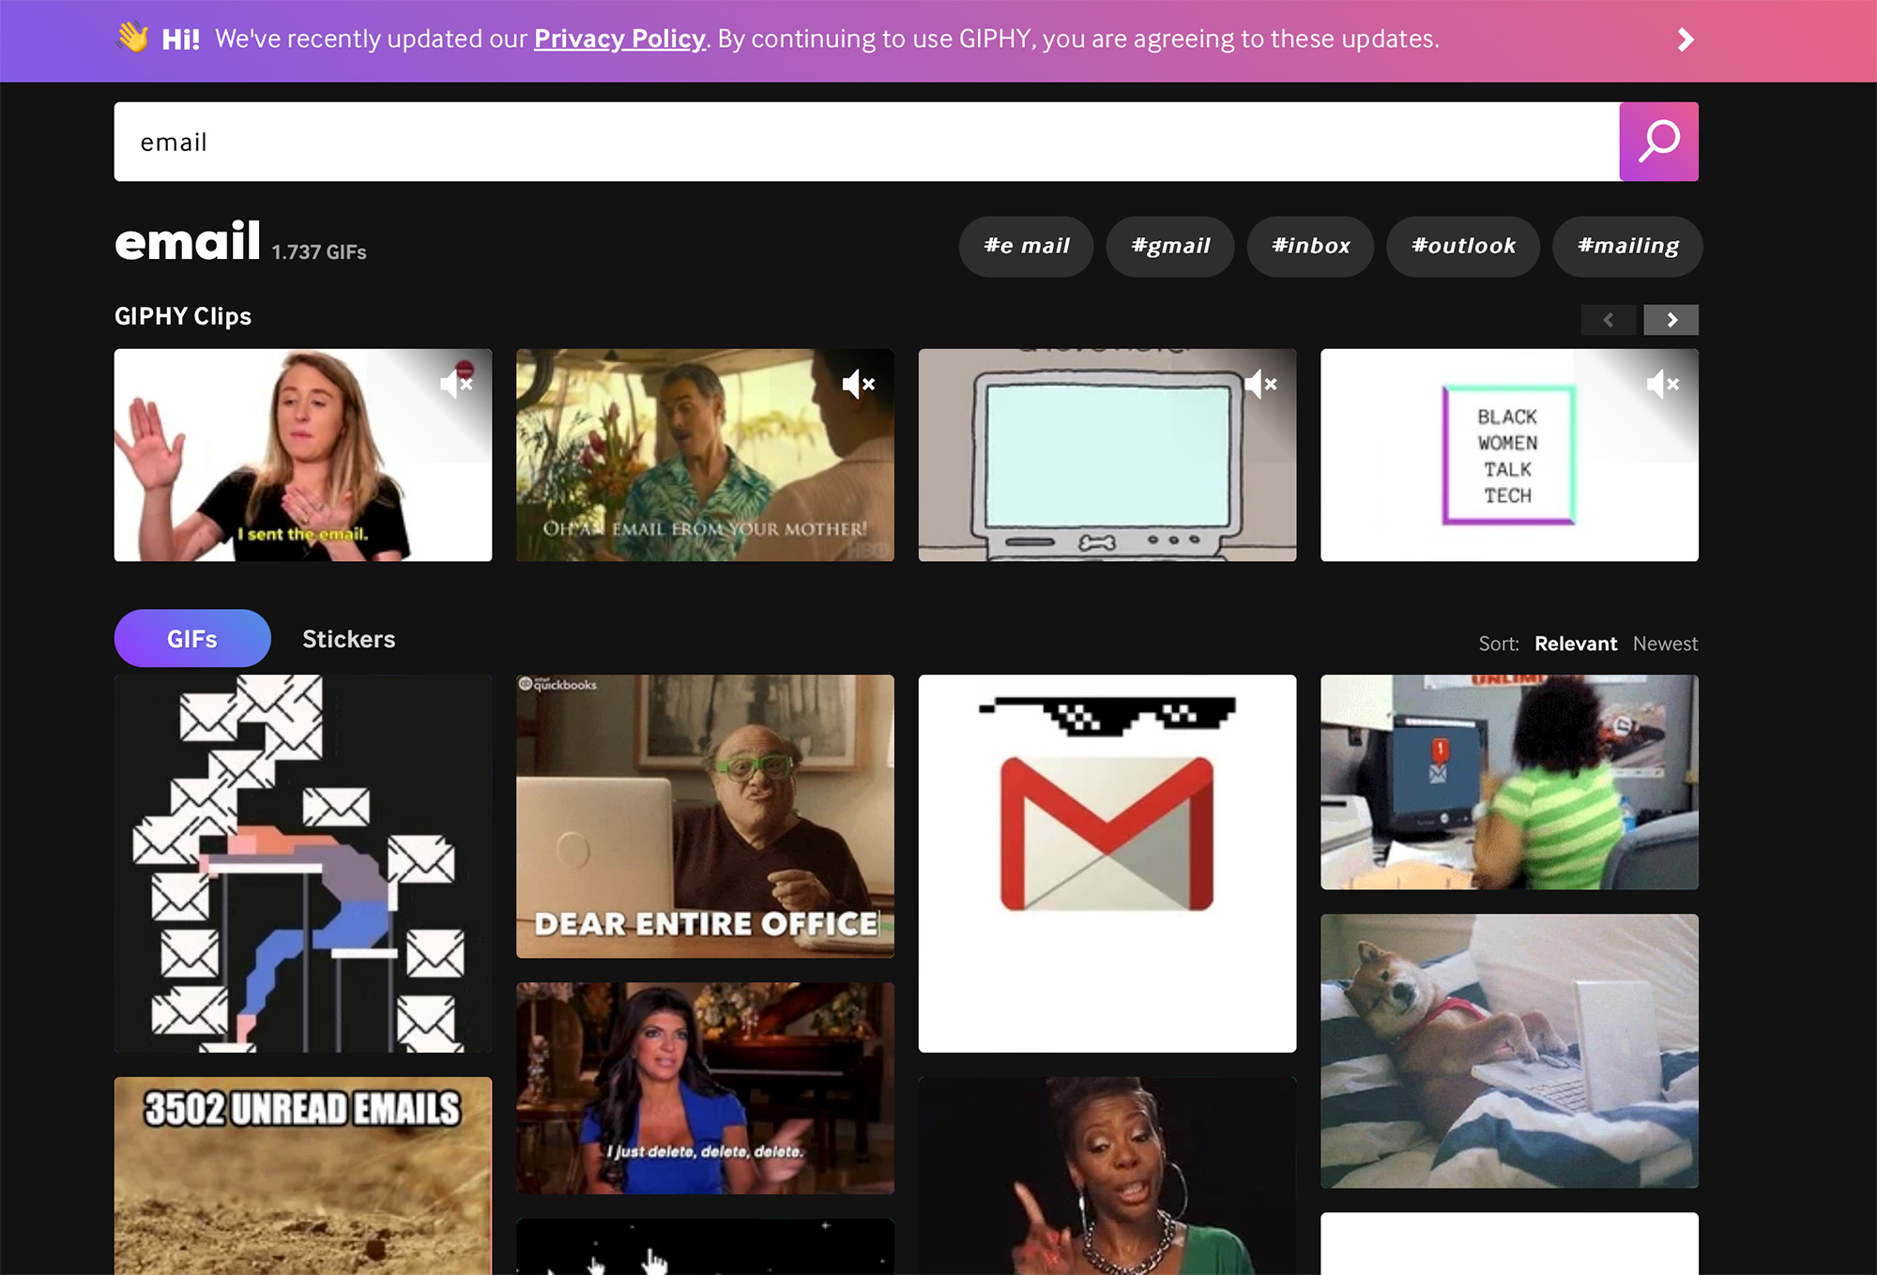Open the '3502 Unread Emails' GIF
This screenshot has height=1275, width=1877.
(x=303, y=1176)
